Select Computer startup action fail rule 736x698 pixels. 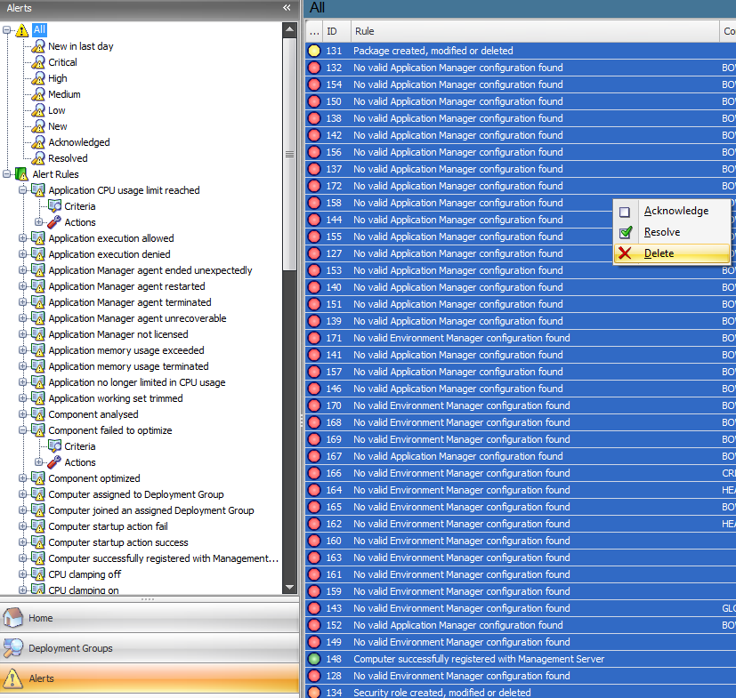point(108,526)
